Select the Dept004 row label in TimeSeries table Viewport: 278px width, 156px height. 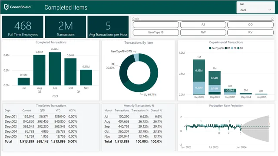10,131
